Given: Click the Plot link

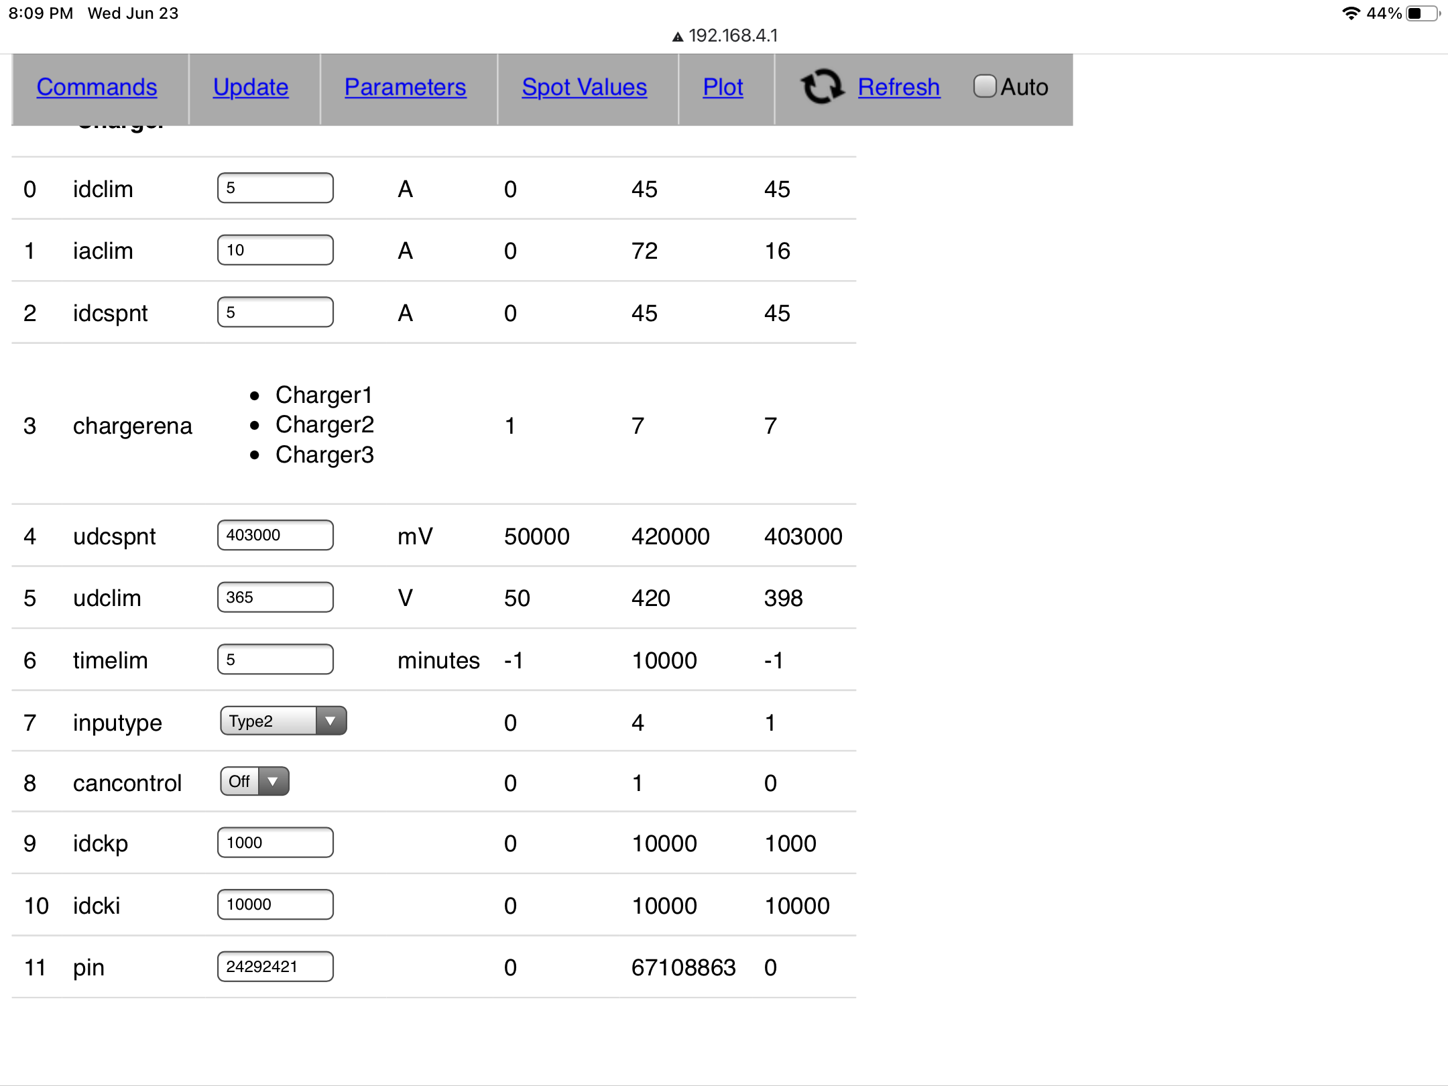Looking at the screenshot, I should pos(723,87).
